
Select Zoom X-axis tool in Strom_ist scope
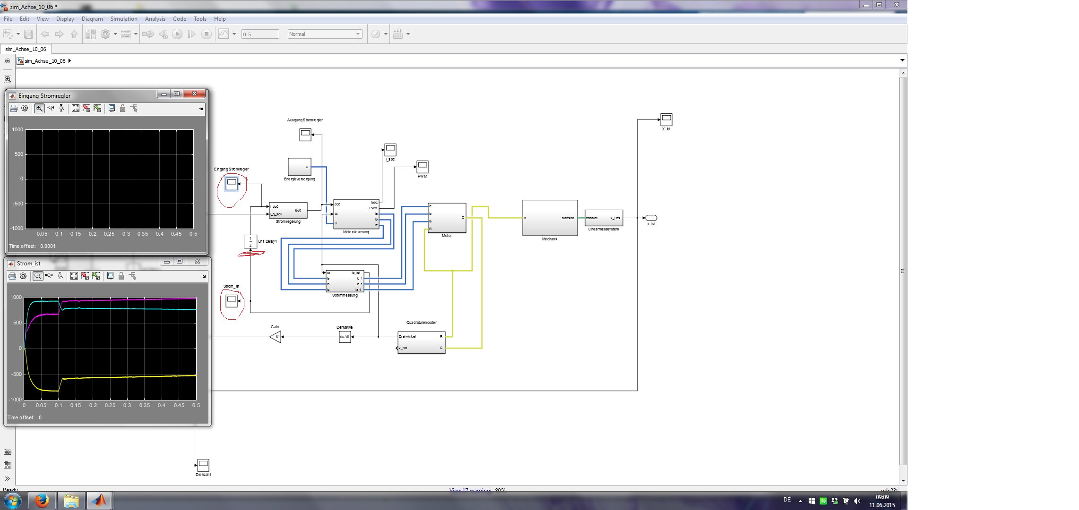pos(49,276)
